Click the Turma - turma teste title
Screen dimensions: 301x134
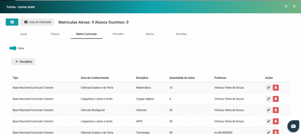pos(21,7)
